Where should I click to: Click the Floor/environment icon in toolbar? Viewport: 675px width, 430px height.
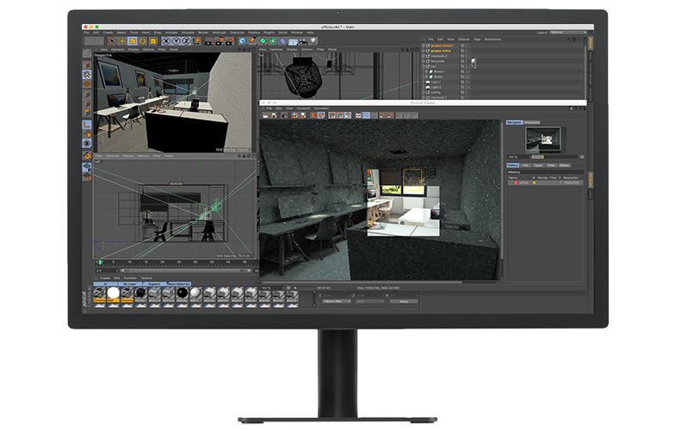[294, 40]
